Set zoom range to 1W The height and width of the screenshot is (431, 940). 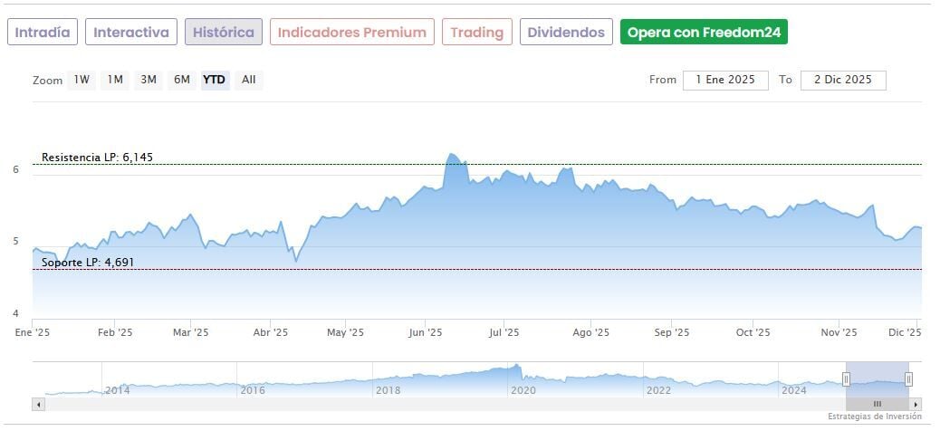coord(82,80)
